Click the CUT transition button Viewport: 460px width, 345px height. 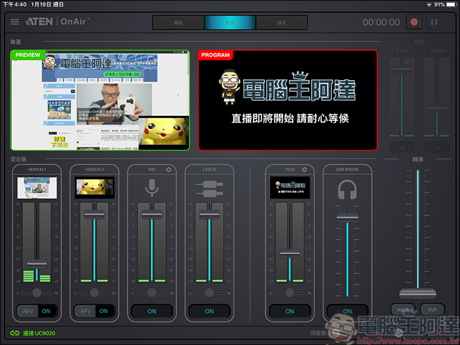[x=432, y=309]
